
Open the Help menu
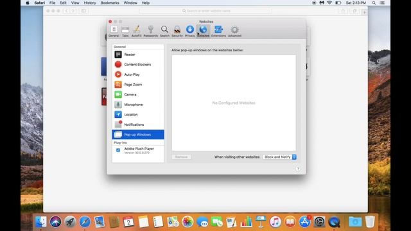point(146,3)
